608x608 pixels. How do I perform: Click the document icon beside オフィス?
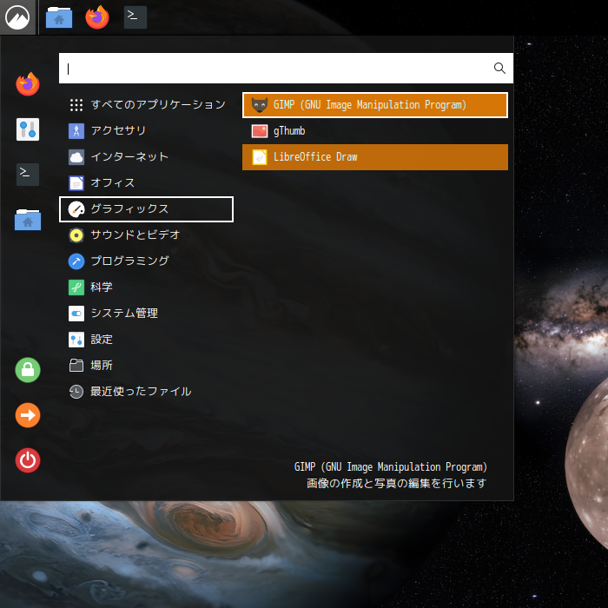(76, 183)
